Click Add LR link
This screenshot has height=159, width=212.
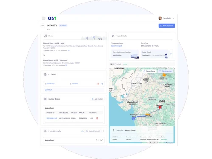(48, 90)
